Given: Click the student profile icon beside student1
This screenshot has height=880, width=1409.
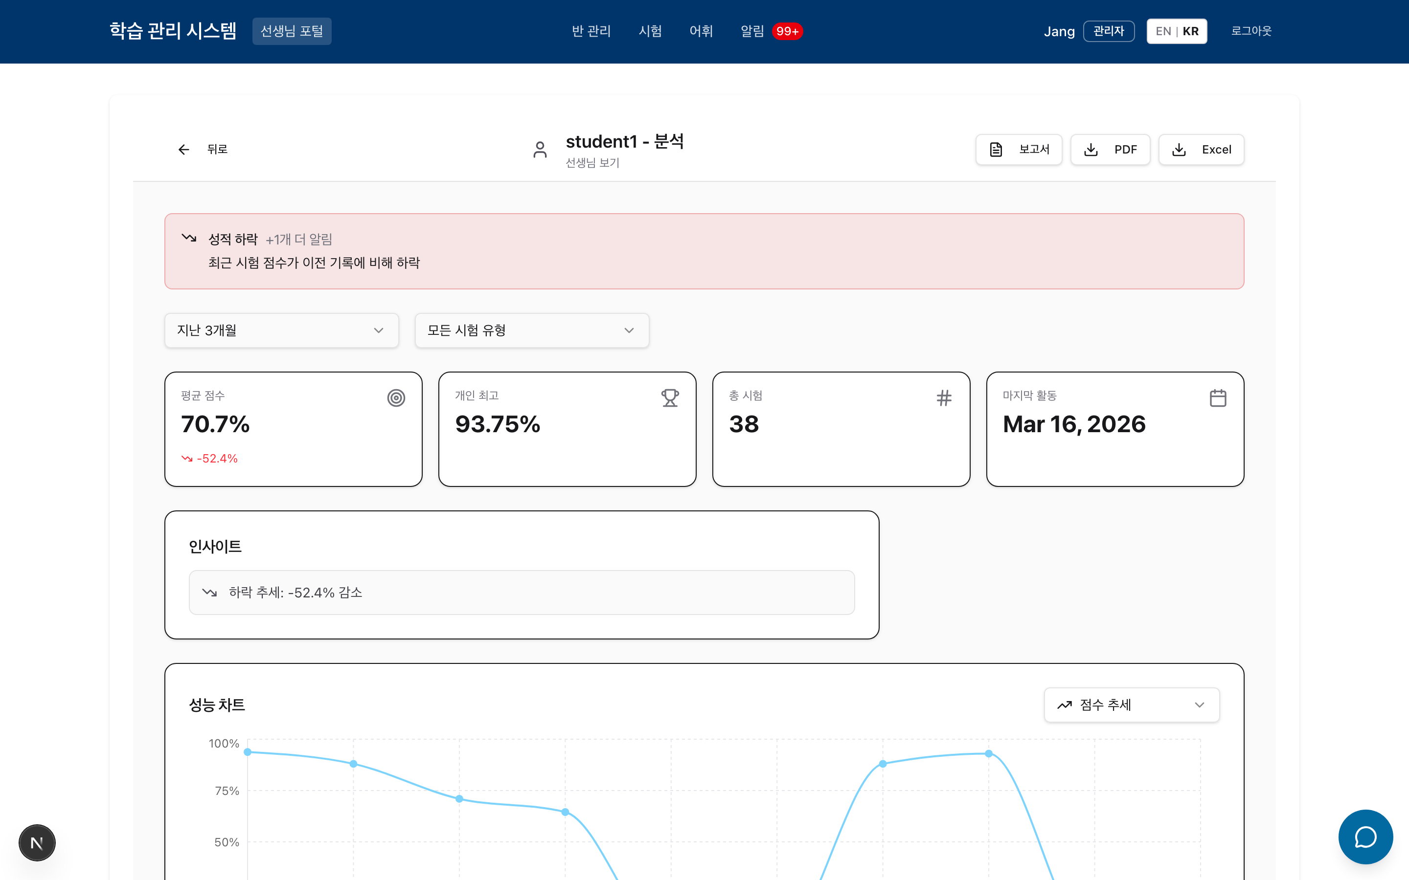Looking at the screenshot, I should point(540,150).
